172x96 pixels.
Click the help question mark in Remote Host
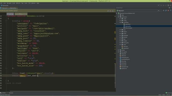pos(170,11)
